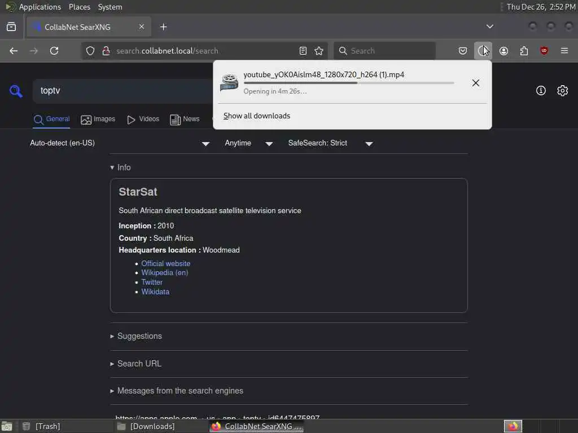The width and height of the screenshot is (578, 433).
Task: Click the youtube mp4 download entry
Action: coord(338,82)
